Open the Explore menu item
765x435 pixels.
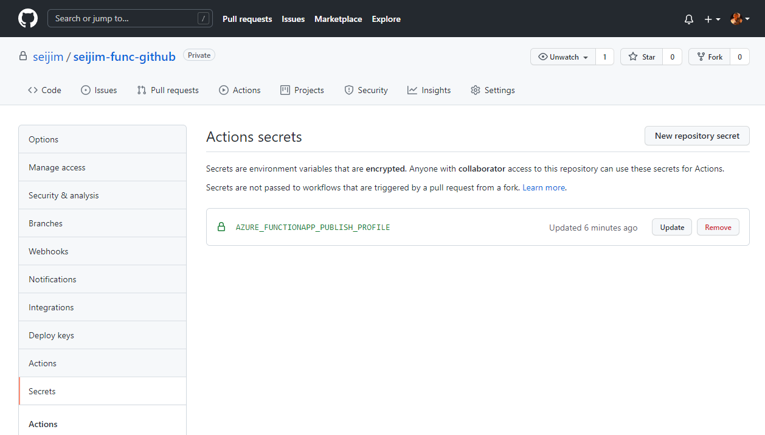click(x=386, y=19)
